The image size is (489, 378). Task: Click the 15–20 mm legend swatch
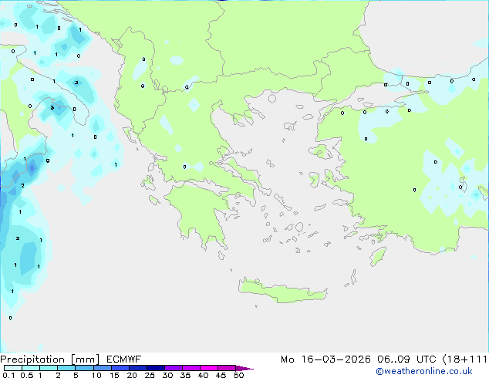[120, 368]
